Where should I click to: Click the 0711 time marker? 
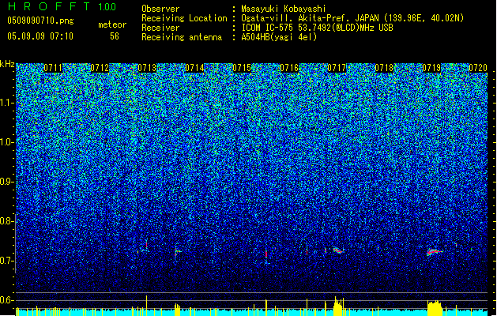(x=53, y=68)
